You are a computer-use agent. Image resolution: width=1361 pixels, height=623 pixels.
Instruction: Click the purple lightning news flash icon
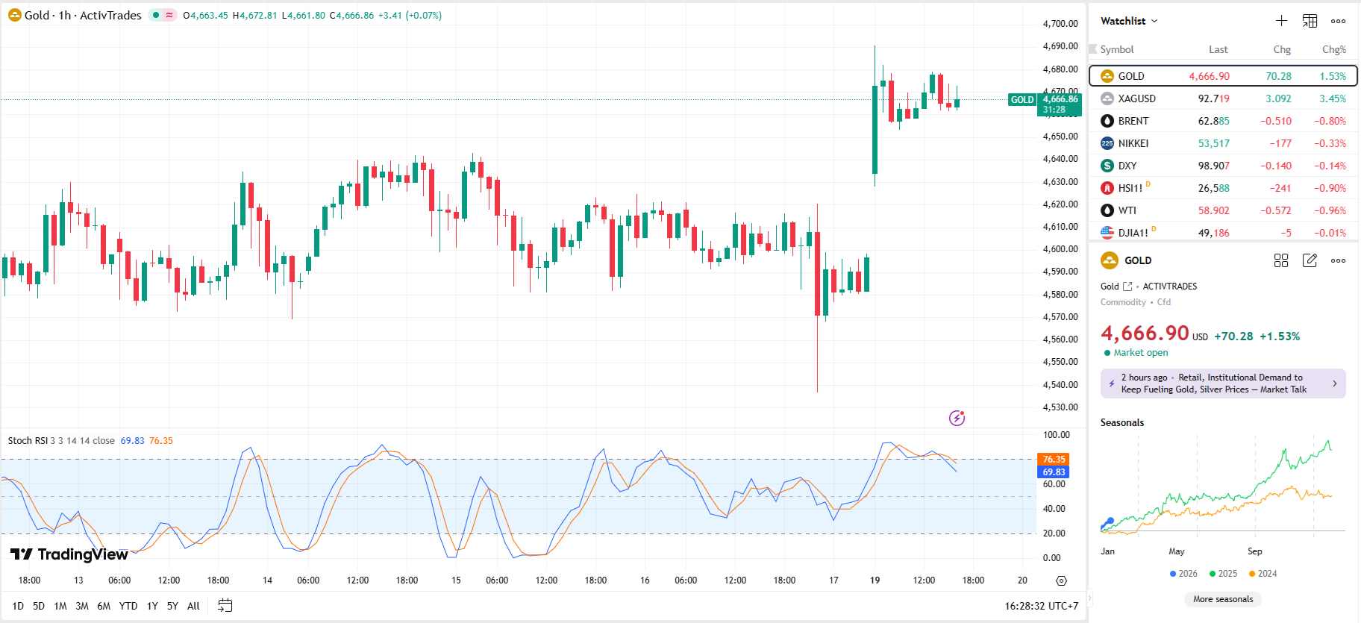[x=957, y=418]
